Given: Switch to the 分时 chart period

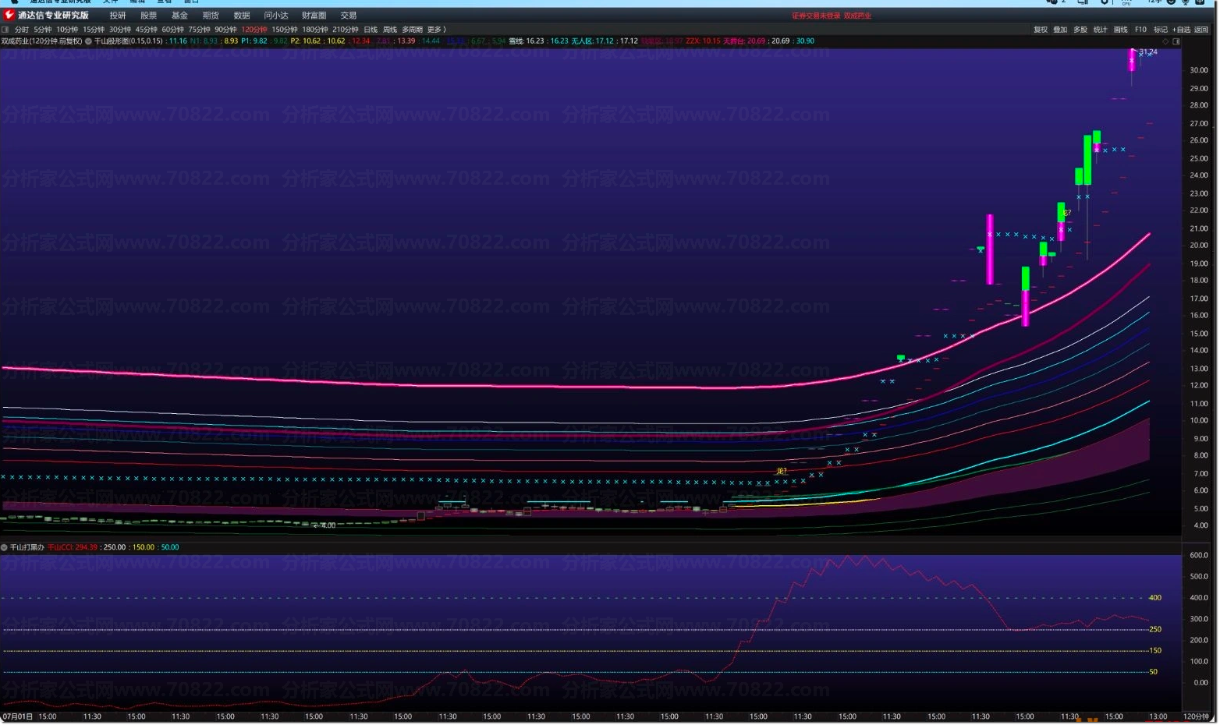Looking at the screenshot, I should click(x=22, y=30).
